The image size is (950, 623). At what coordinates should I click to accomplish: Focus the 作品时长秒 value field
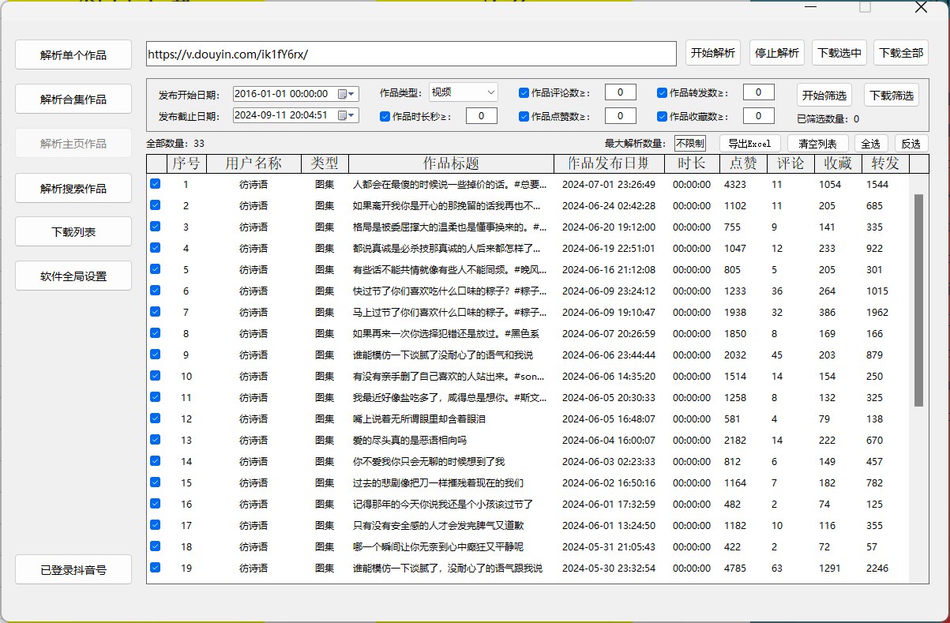[482, 116]
